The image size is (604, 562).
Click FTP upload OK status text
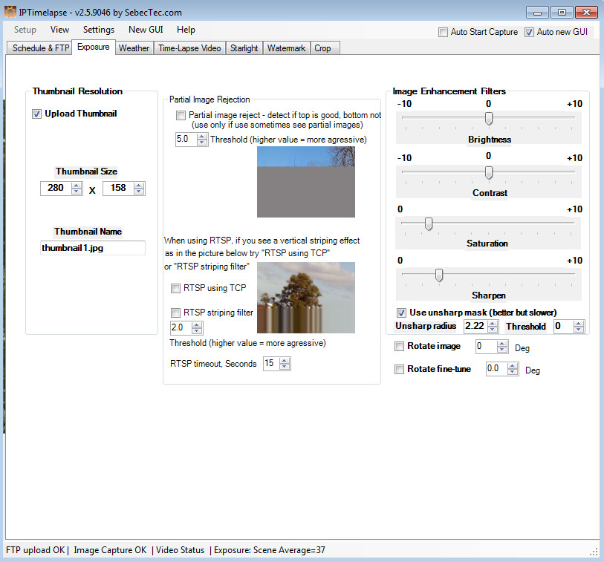[x=36, y=550]
